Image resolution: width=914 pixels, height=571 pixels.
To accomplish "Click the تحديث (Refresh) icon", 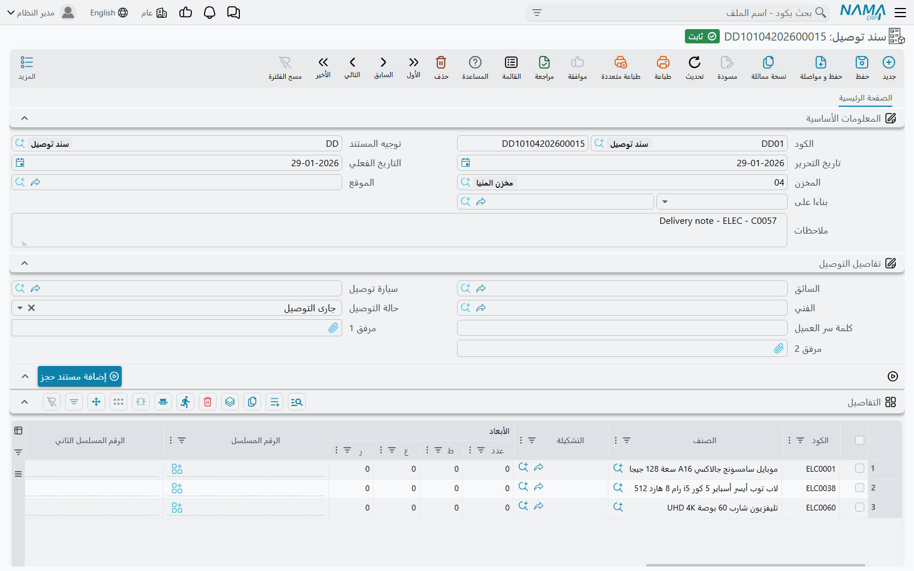I will [695, 62].
